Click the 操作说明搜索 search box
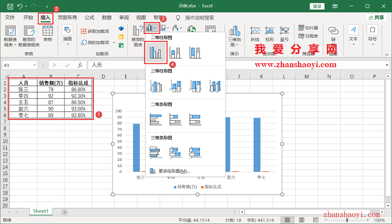The width and height of the screenshot is (392, 224). 199,18
